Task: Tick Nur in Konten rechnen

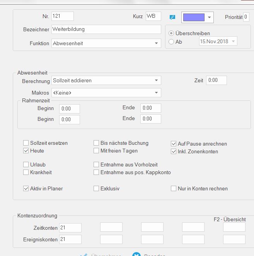Action: 174,189
